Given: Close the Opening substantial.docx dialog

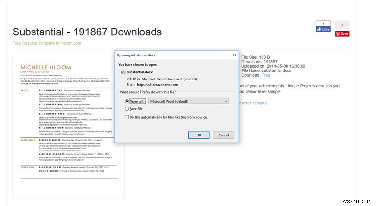Looking at the screenshot, I should click(x=234, y=55).
